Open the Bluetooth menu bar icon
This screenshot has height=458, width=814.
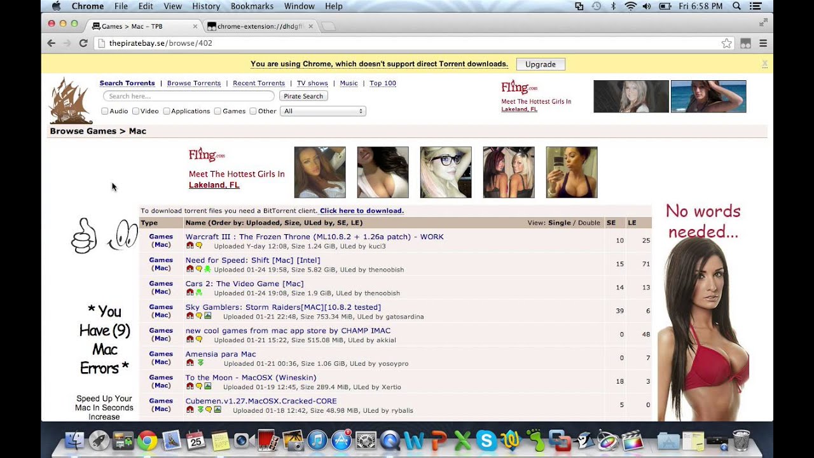click(x=614, y=6)
